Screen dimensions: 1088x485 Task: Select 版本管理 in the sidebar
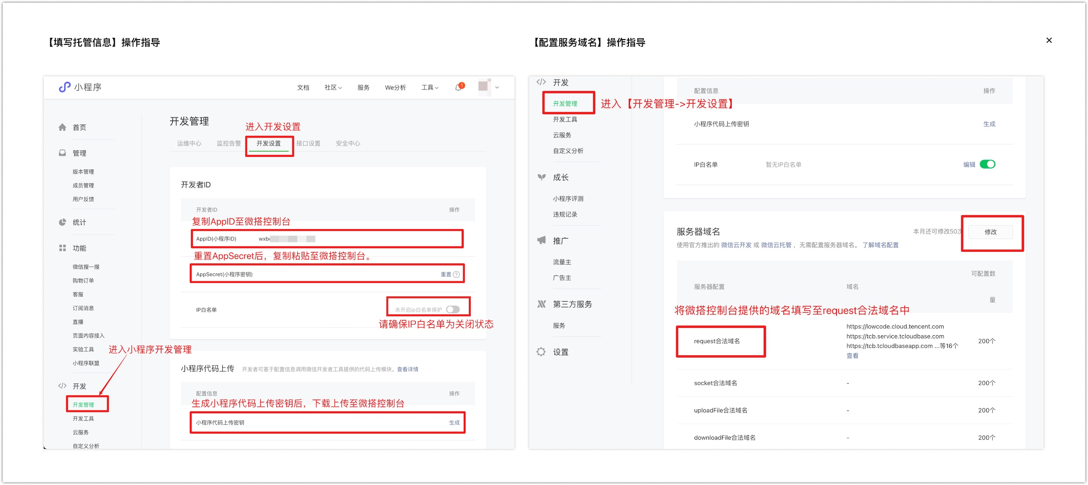pos(83,172)
